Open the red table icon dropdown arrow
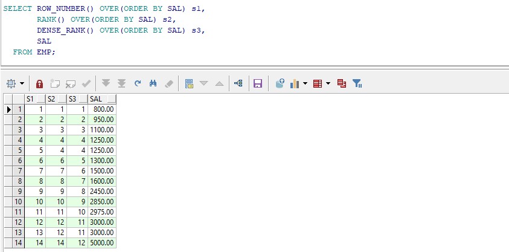 [328, 84]
